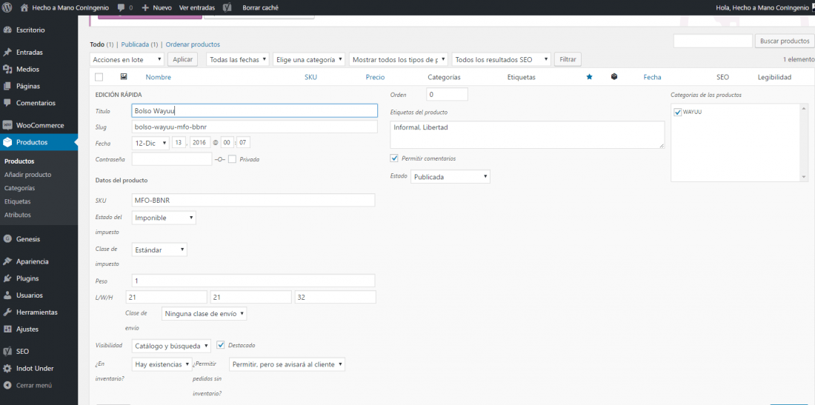Open the Mostrar todos los tipos dropdown
815x405 pixels.
pos(398,60)
